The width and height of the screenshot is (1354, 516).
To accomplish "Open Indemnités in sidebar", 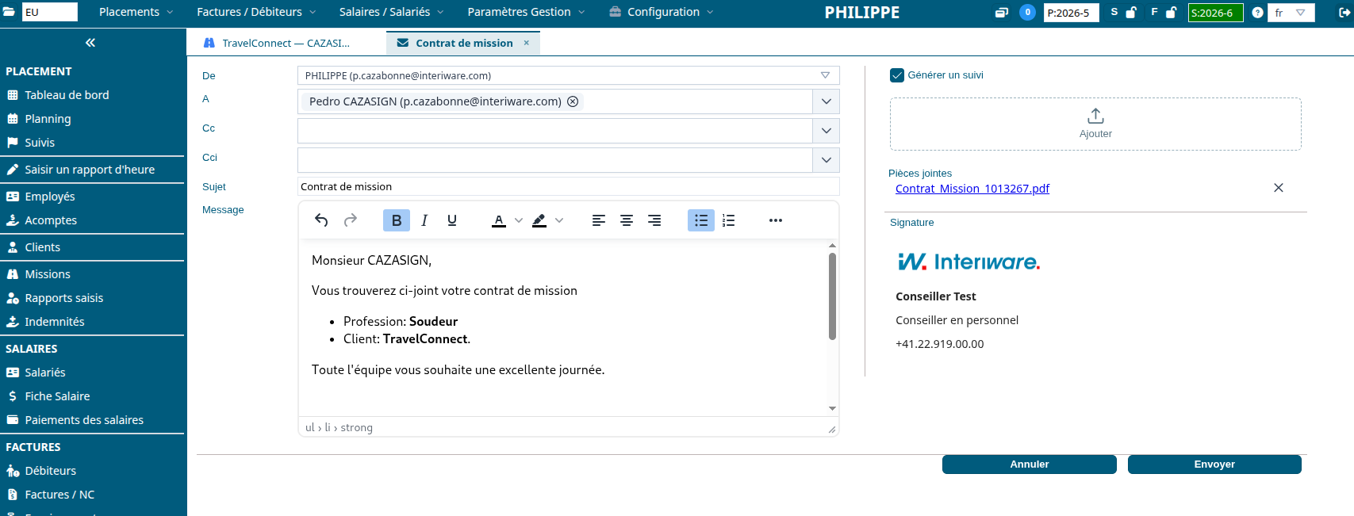I will click(x=54, y=322).
